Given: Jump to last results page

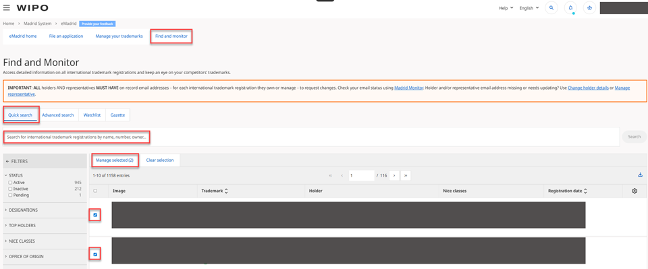Looking at the screenshot, I should pos(406,175).
